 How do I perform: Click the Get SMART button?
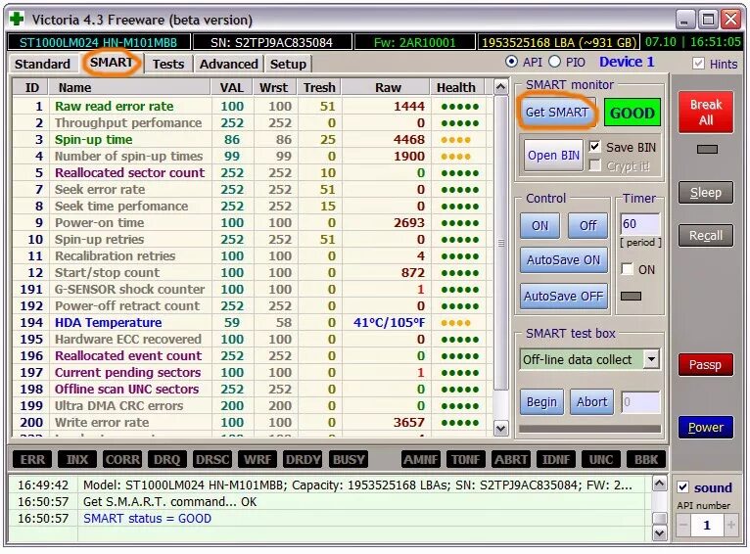(x=557, y=112)
